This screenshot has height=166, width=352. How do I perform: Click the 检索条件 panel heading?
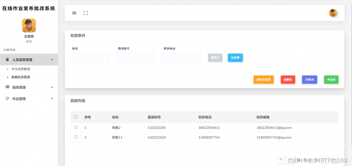78,36
